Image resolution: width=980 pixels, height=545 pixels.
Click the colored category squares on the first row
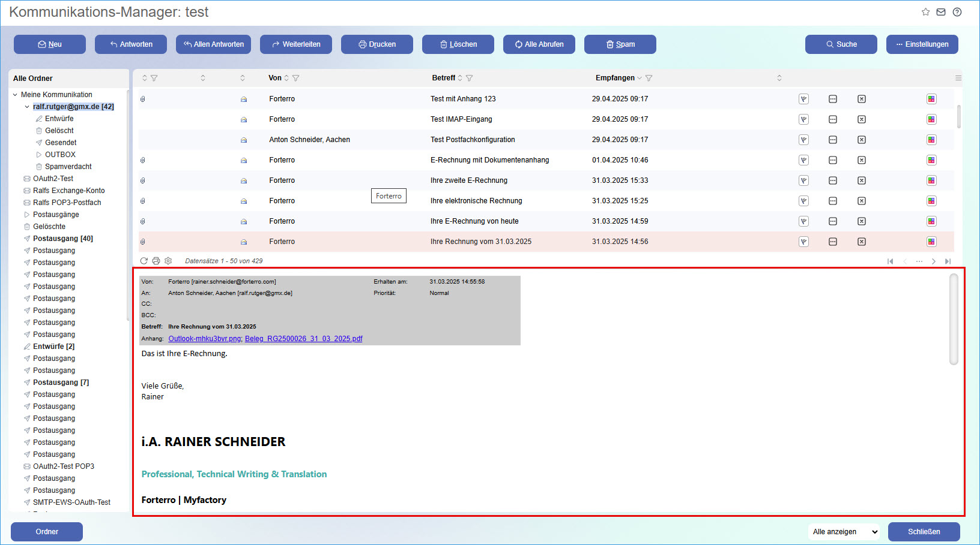pos(931,99)
